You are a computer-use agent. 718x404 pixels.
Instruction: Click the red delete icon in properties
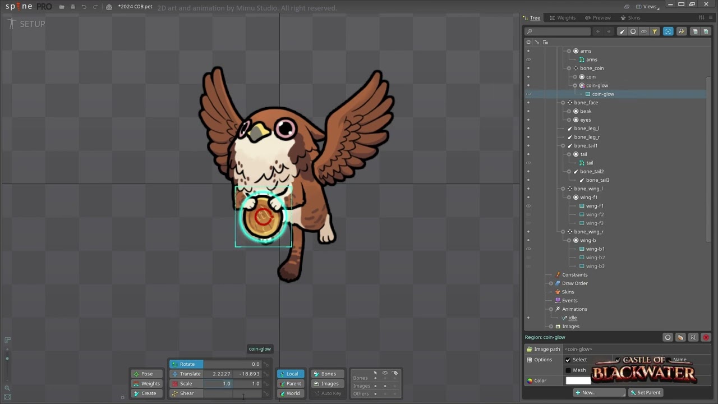coord(706,337)
